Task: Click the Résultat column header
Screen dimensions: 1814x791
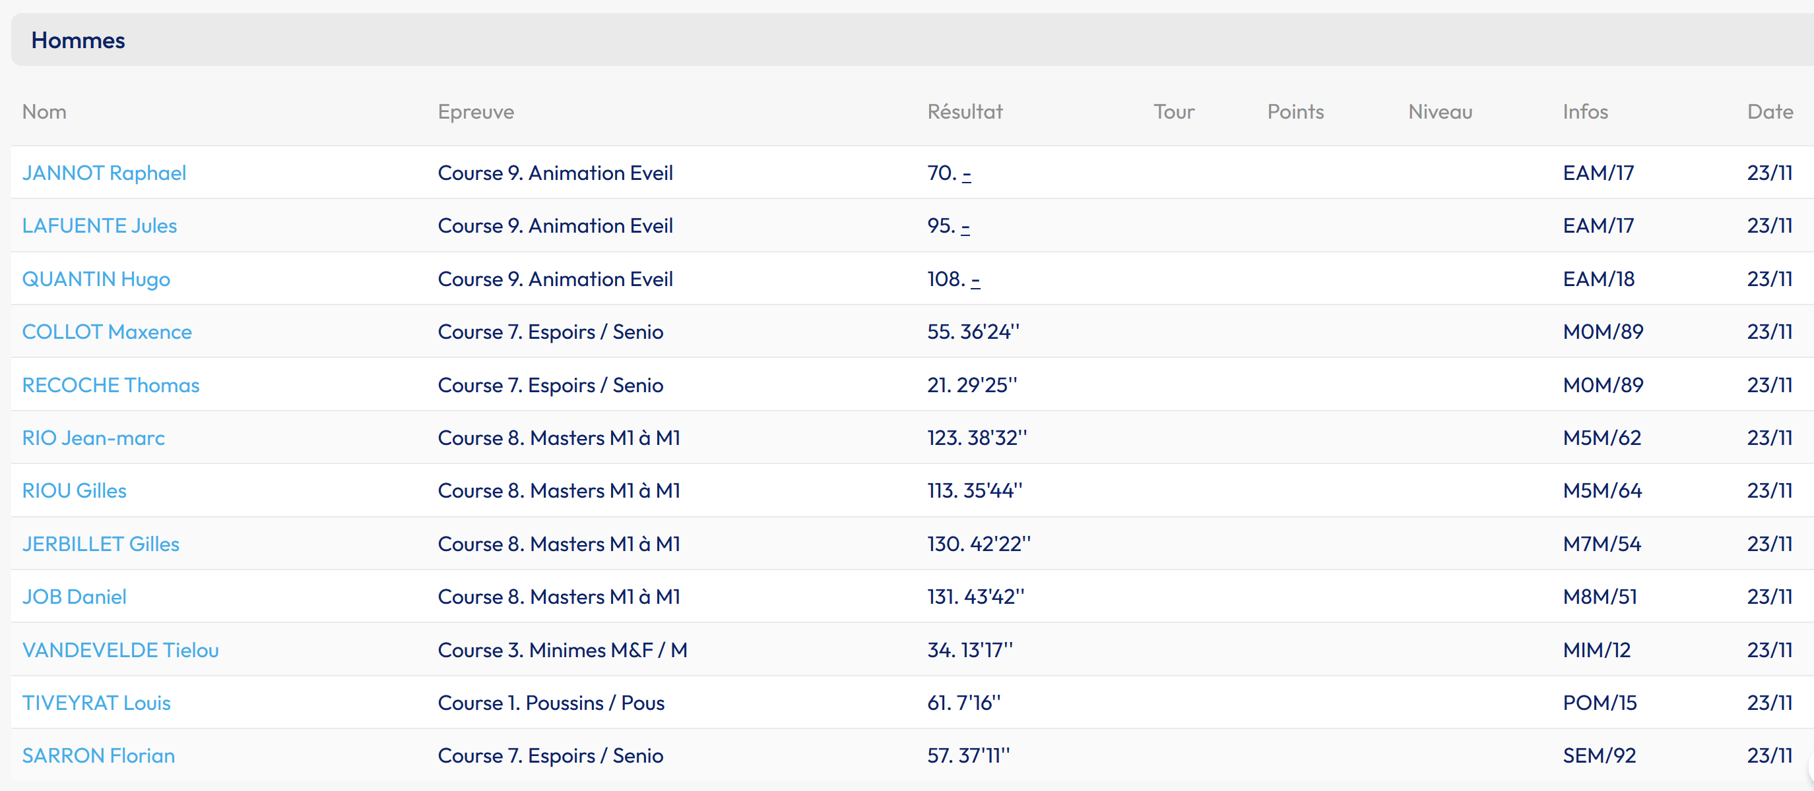Action: tap(964, 112)
